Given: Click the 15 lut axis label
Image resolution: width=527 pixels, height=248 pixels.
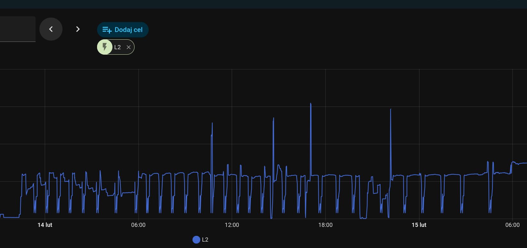Looking at the screenshot, I should [x=419, y=225].
